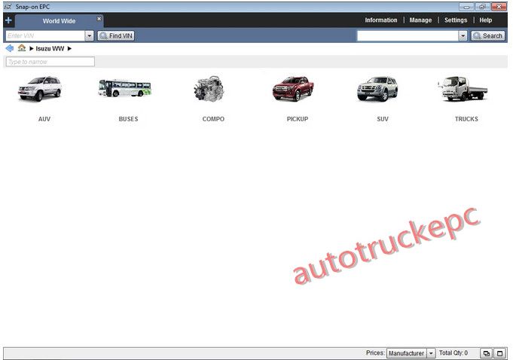This screenshot has height=360, width=513.
Task: Click the Find VIN button
Action: pos(116,35)
